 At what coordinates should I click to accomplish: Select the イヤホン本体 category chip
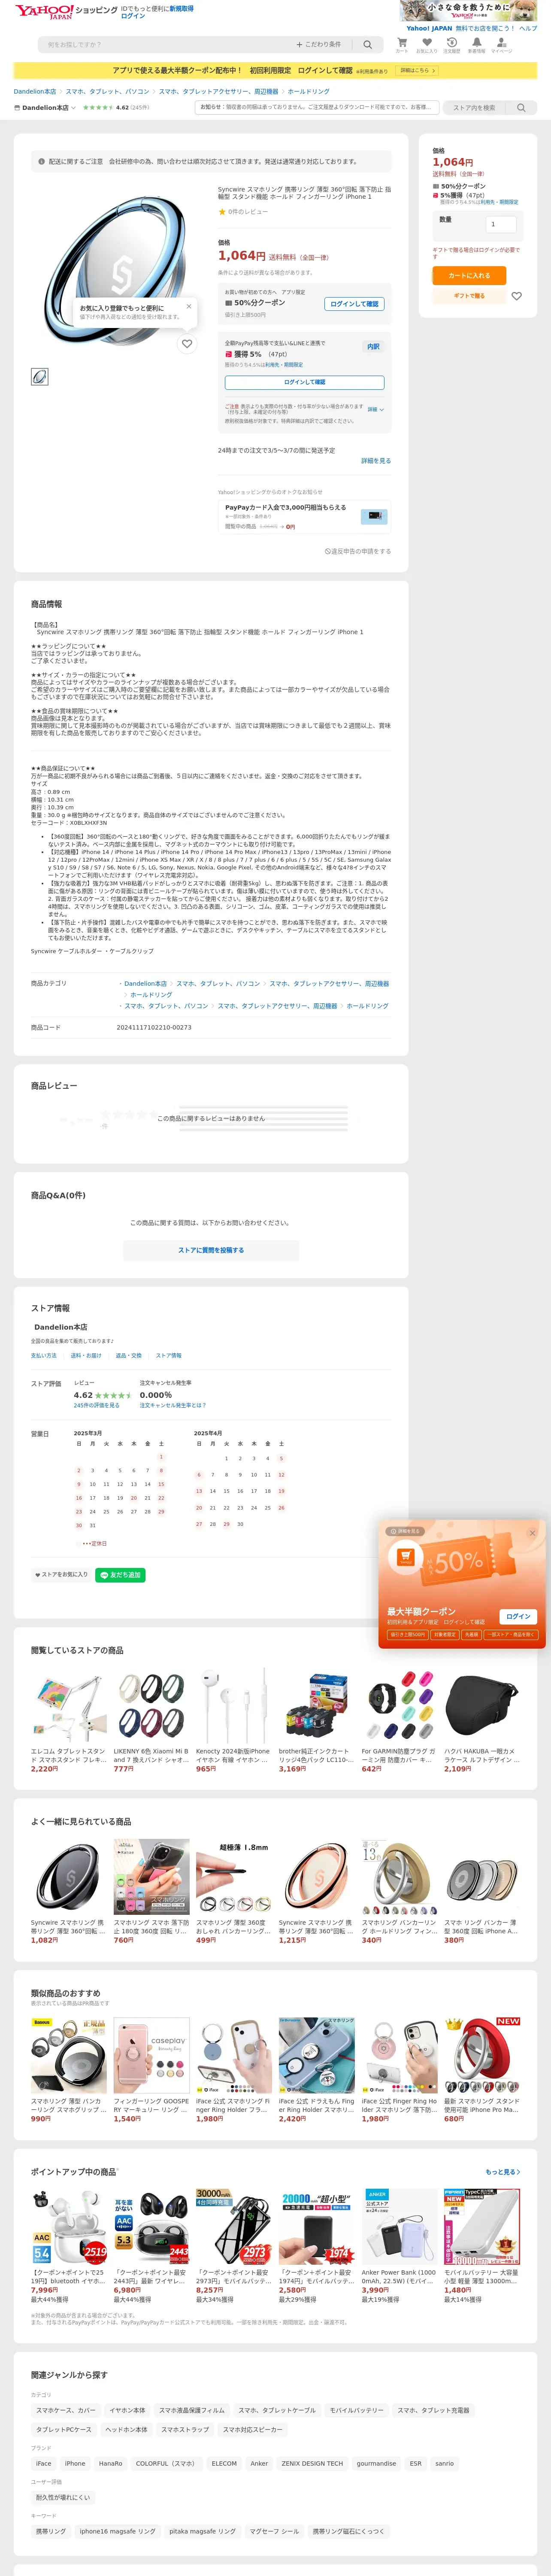click(x=127, y=2411)
